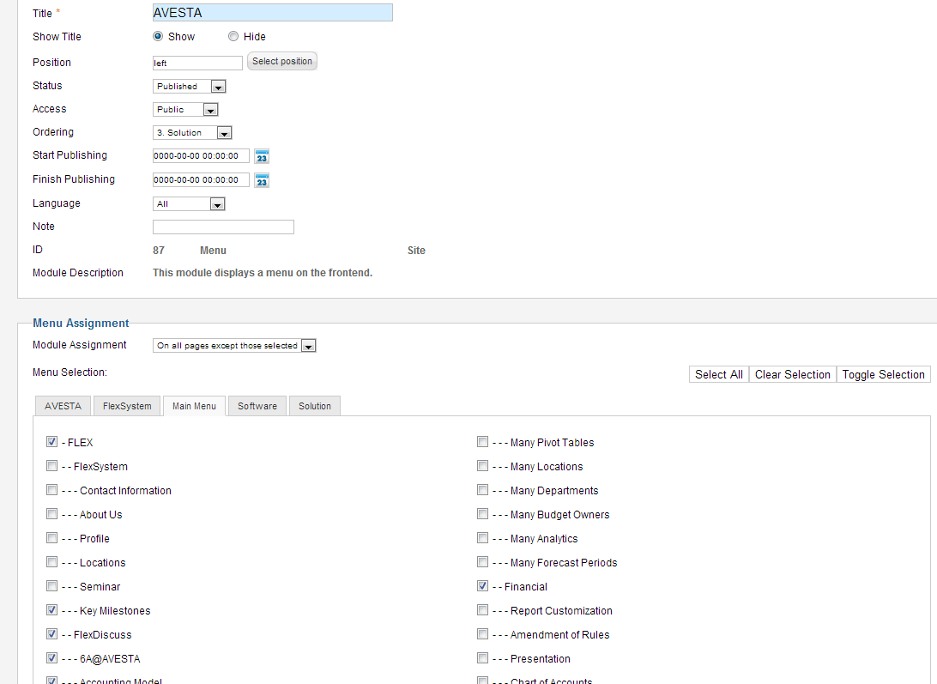Check the Many Departments checkbox
937x684 pixels.
pyautogui.click(x=483, y=490)
